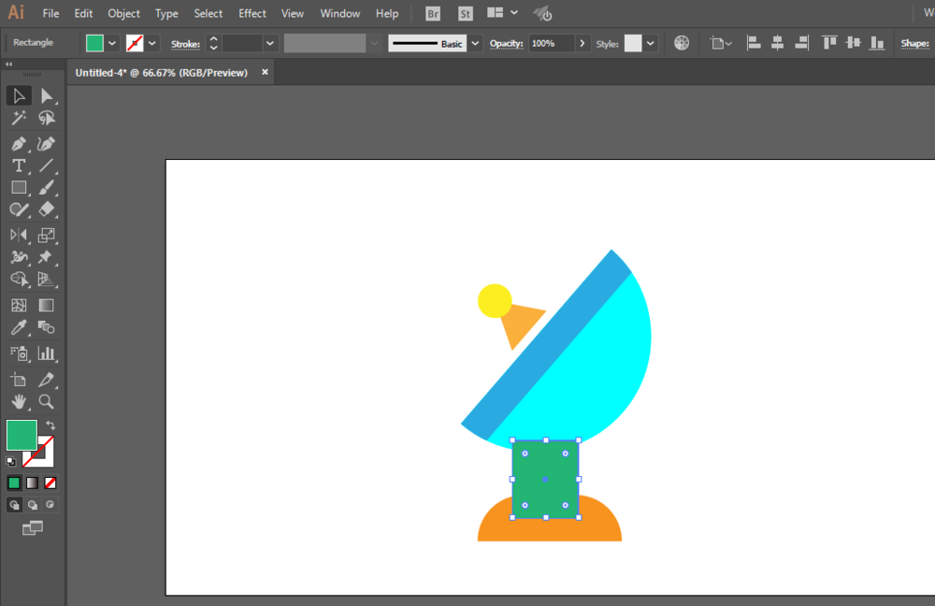
Task: Open graphic Style dropdown
Action: [x=650, y=44]
